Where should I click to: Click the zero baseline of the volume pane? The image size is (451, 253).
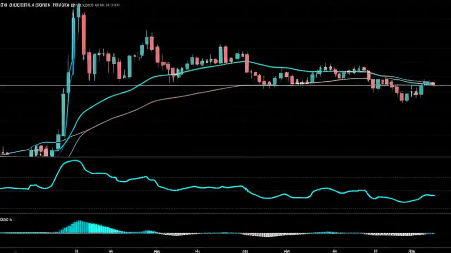225,233
